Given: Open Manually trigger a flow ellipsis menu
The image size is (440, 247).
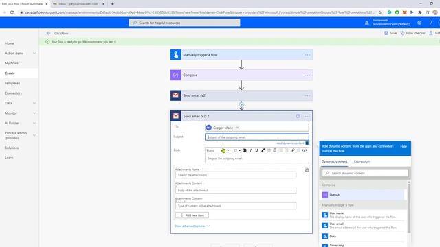Looking at the screenshot, I should [x=307, y=55].
